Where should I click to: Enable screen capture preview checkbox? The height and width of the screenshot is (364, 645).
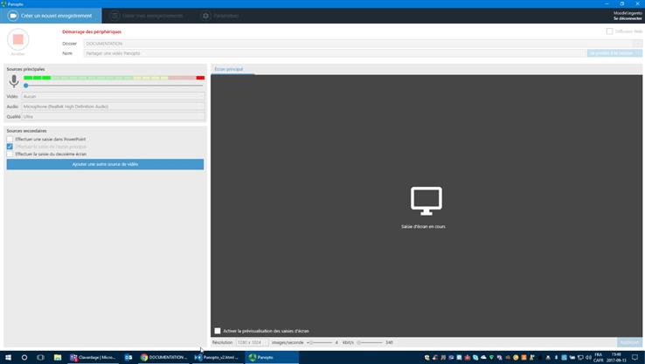point(218,331)
